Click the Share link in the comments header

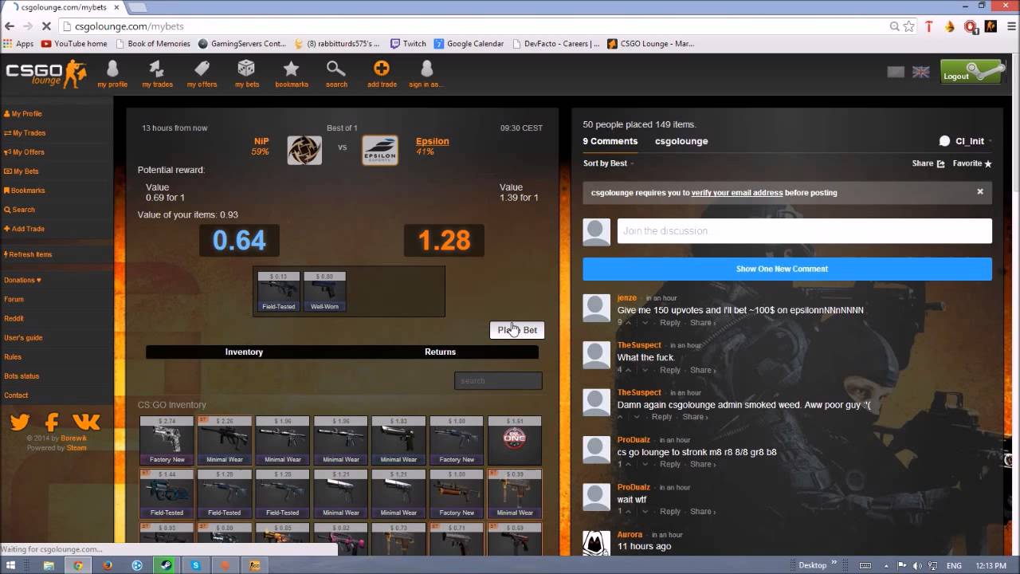tap(928, 163)
